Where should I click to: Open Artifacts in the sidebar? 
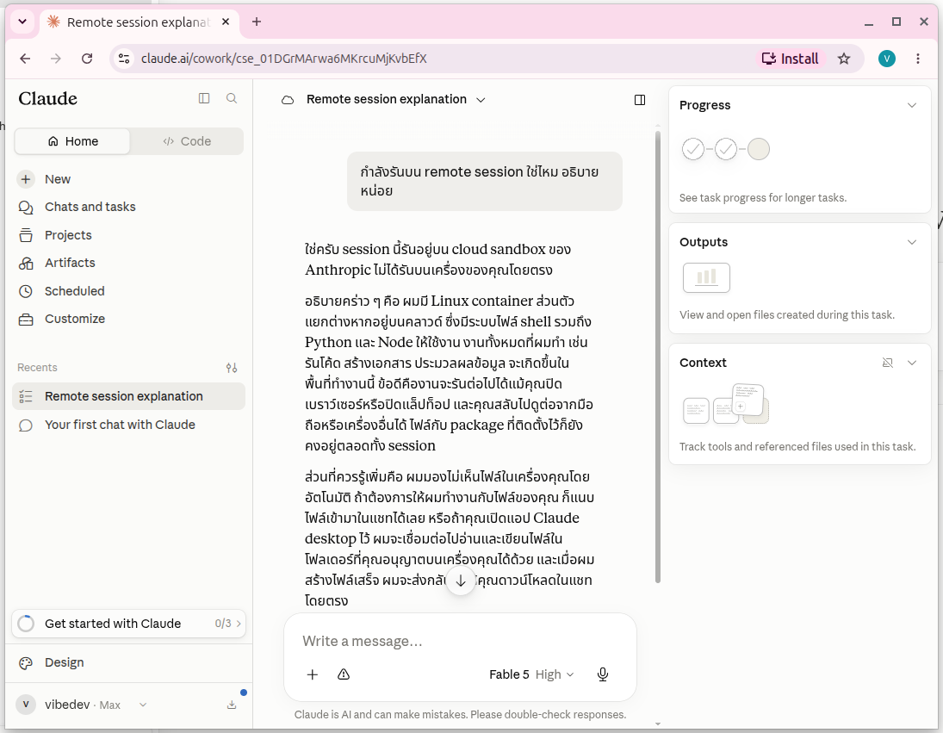(70, 263)
